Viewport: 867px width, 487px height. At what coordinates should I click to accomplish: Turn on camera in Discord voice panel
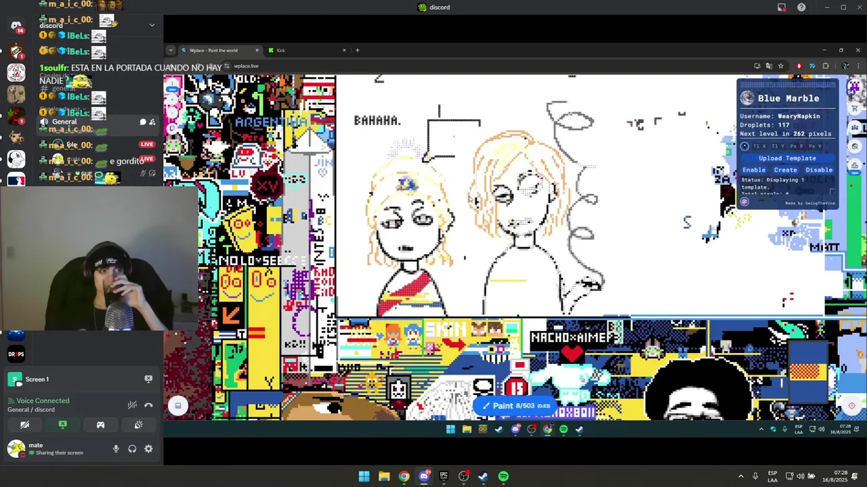[24, 425]
